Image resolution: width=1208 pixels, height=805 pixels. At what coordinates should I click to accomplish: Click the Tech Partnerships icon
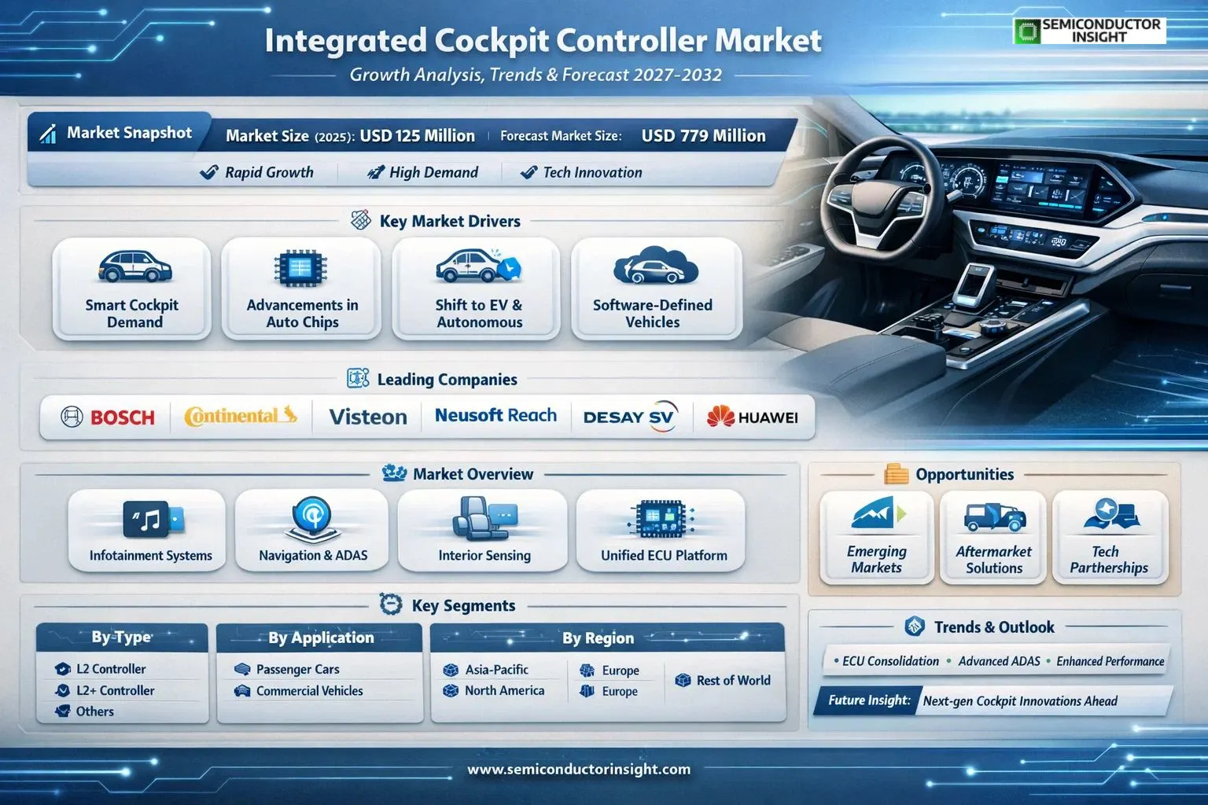(1110, 514)
